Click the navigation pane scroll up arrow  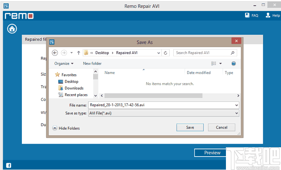click(96, 71)
